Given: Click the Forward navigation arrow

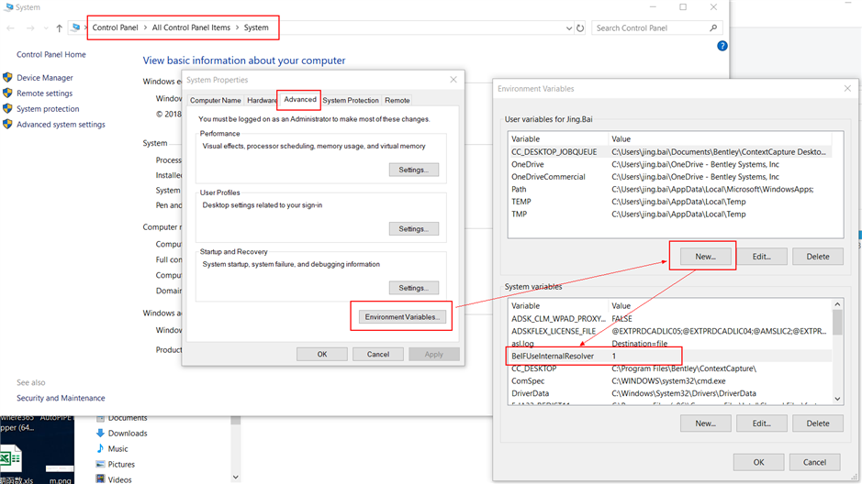Looking at the screenshot, I should coord(30,28).
